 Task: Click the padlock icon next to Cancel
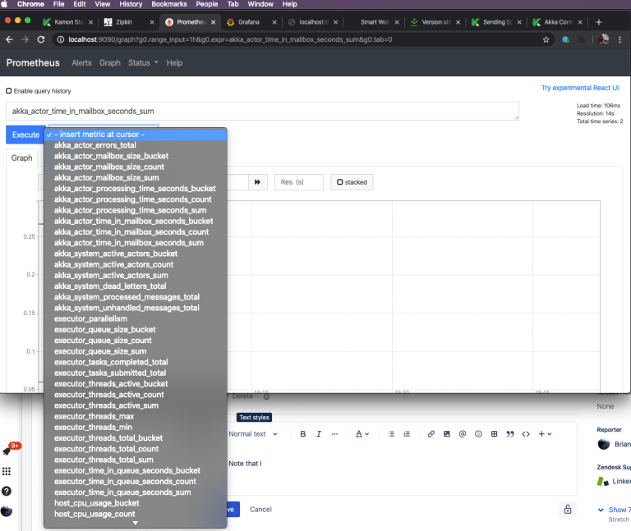pyautogui.click(x=568, y=510)
